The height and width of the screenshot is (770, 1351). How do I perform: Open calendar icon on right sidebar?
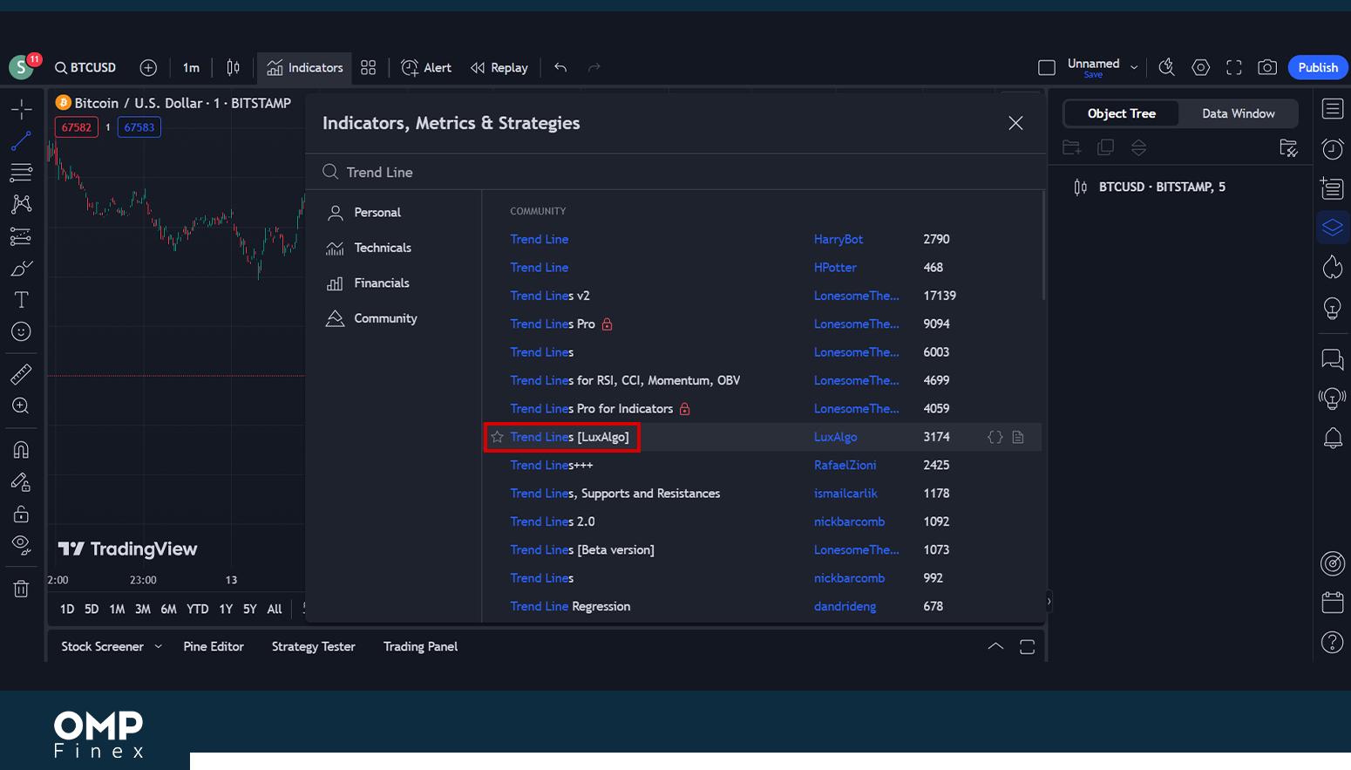(1332, 603)
